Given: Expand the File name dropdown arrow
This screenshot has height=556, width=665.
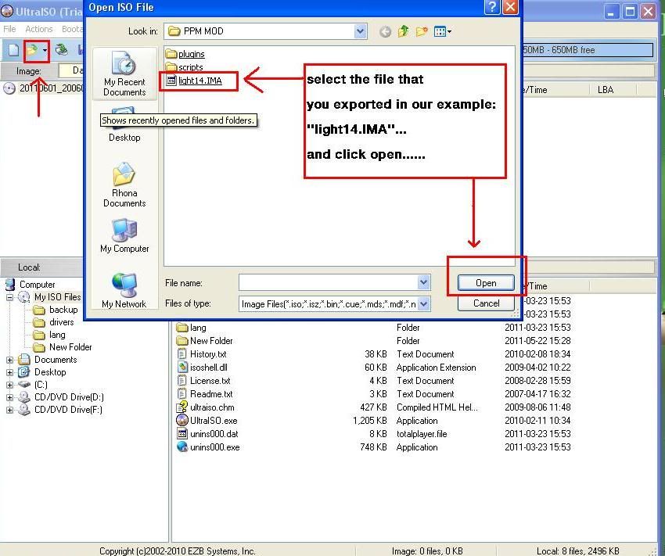Looking at the screenshot, I should 424,282.
